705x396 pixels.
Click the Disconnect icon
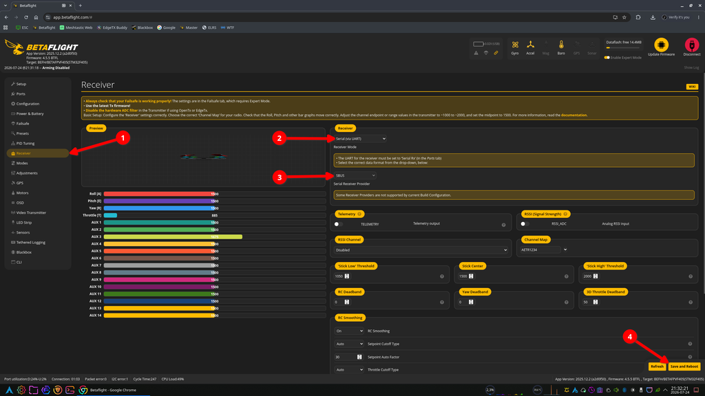[691, 45]
